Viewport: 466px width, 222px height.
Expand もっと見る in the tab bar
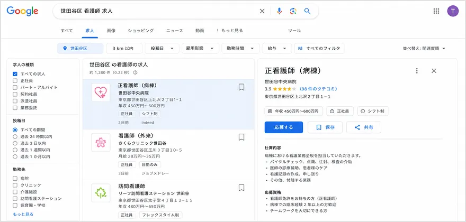click(229, 31)
